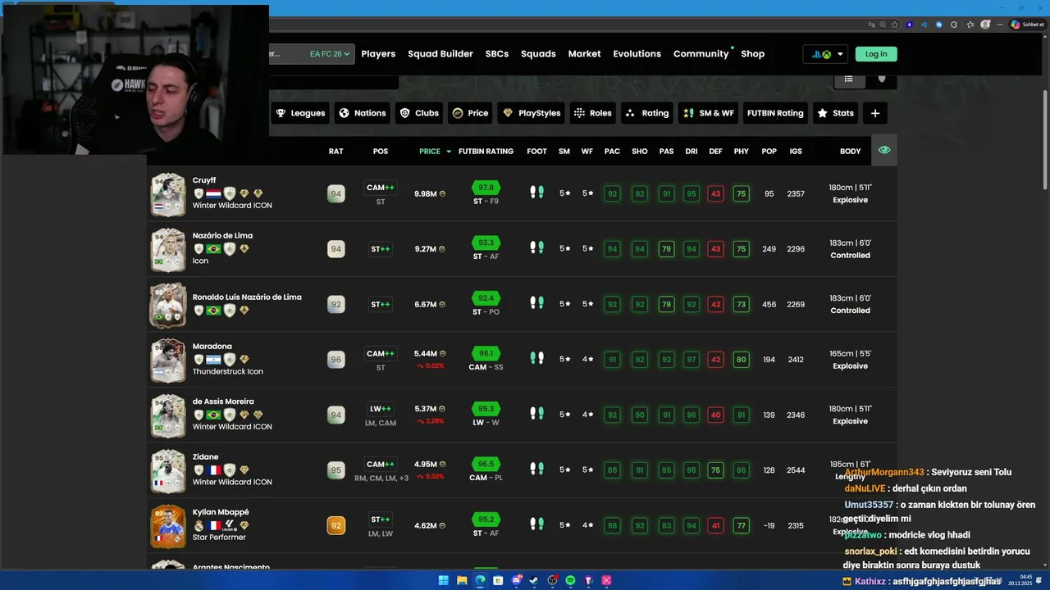Image resolution: width=1050 pixels, height=590 pixels.
Task: Open the Zidane player link
Action: [205, 457]
